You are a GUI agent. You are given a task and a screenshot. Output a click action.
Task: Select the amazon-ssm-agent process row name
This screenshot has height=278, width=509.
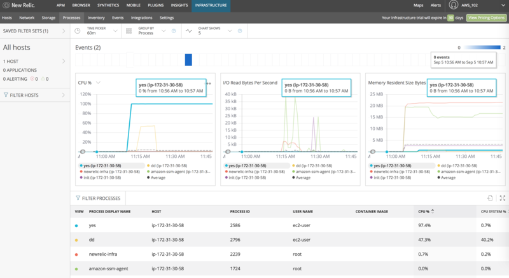(108, 268)
